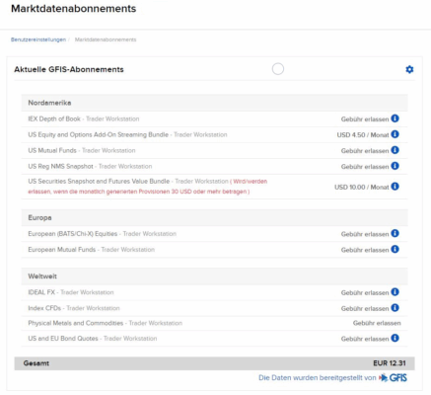Click the USD 10.00 / Monat price

[x=362, y=187]
